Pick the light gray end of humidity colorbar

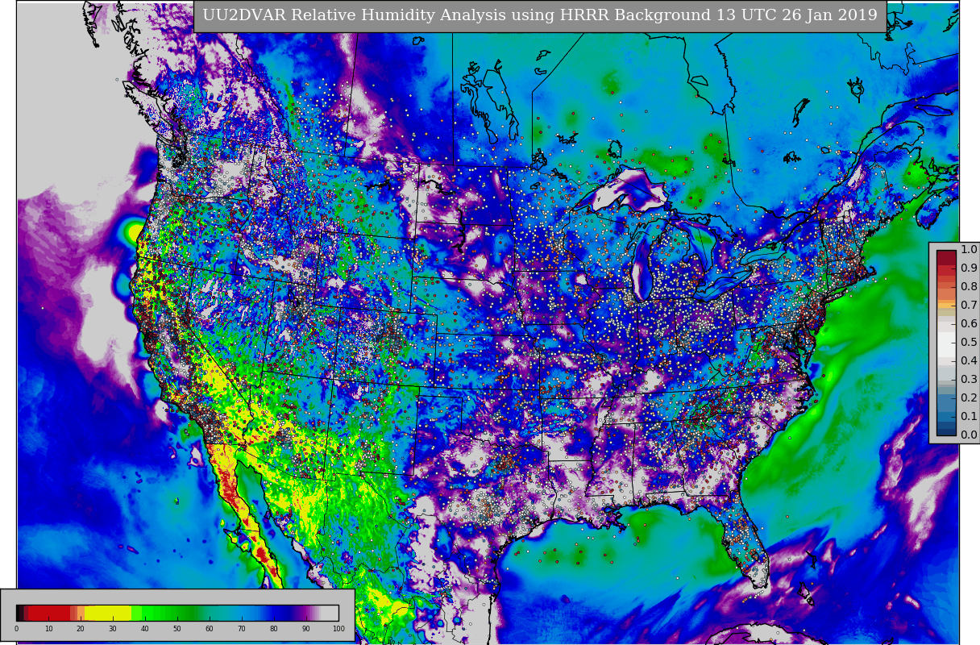[x=330, y=613]
